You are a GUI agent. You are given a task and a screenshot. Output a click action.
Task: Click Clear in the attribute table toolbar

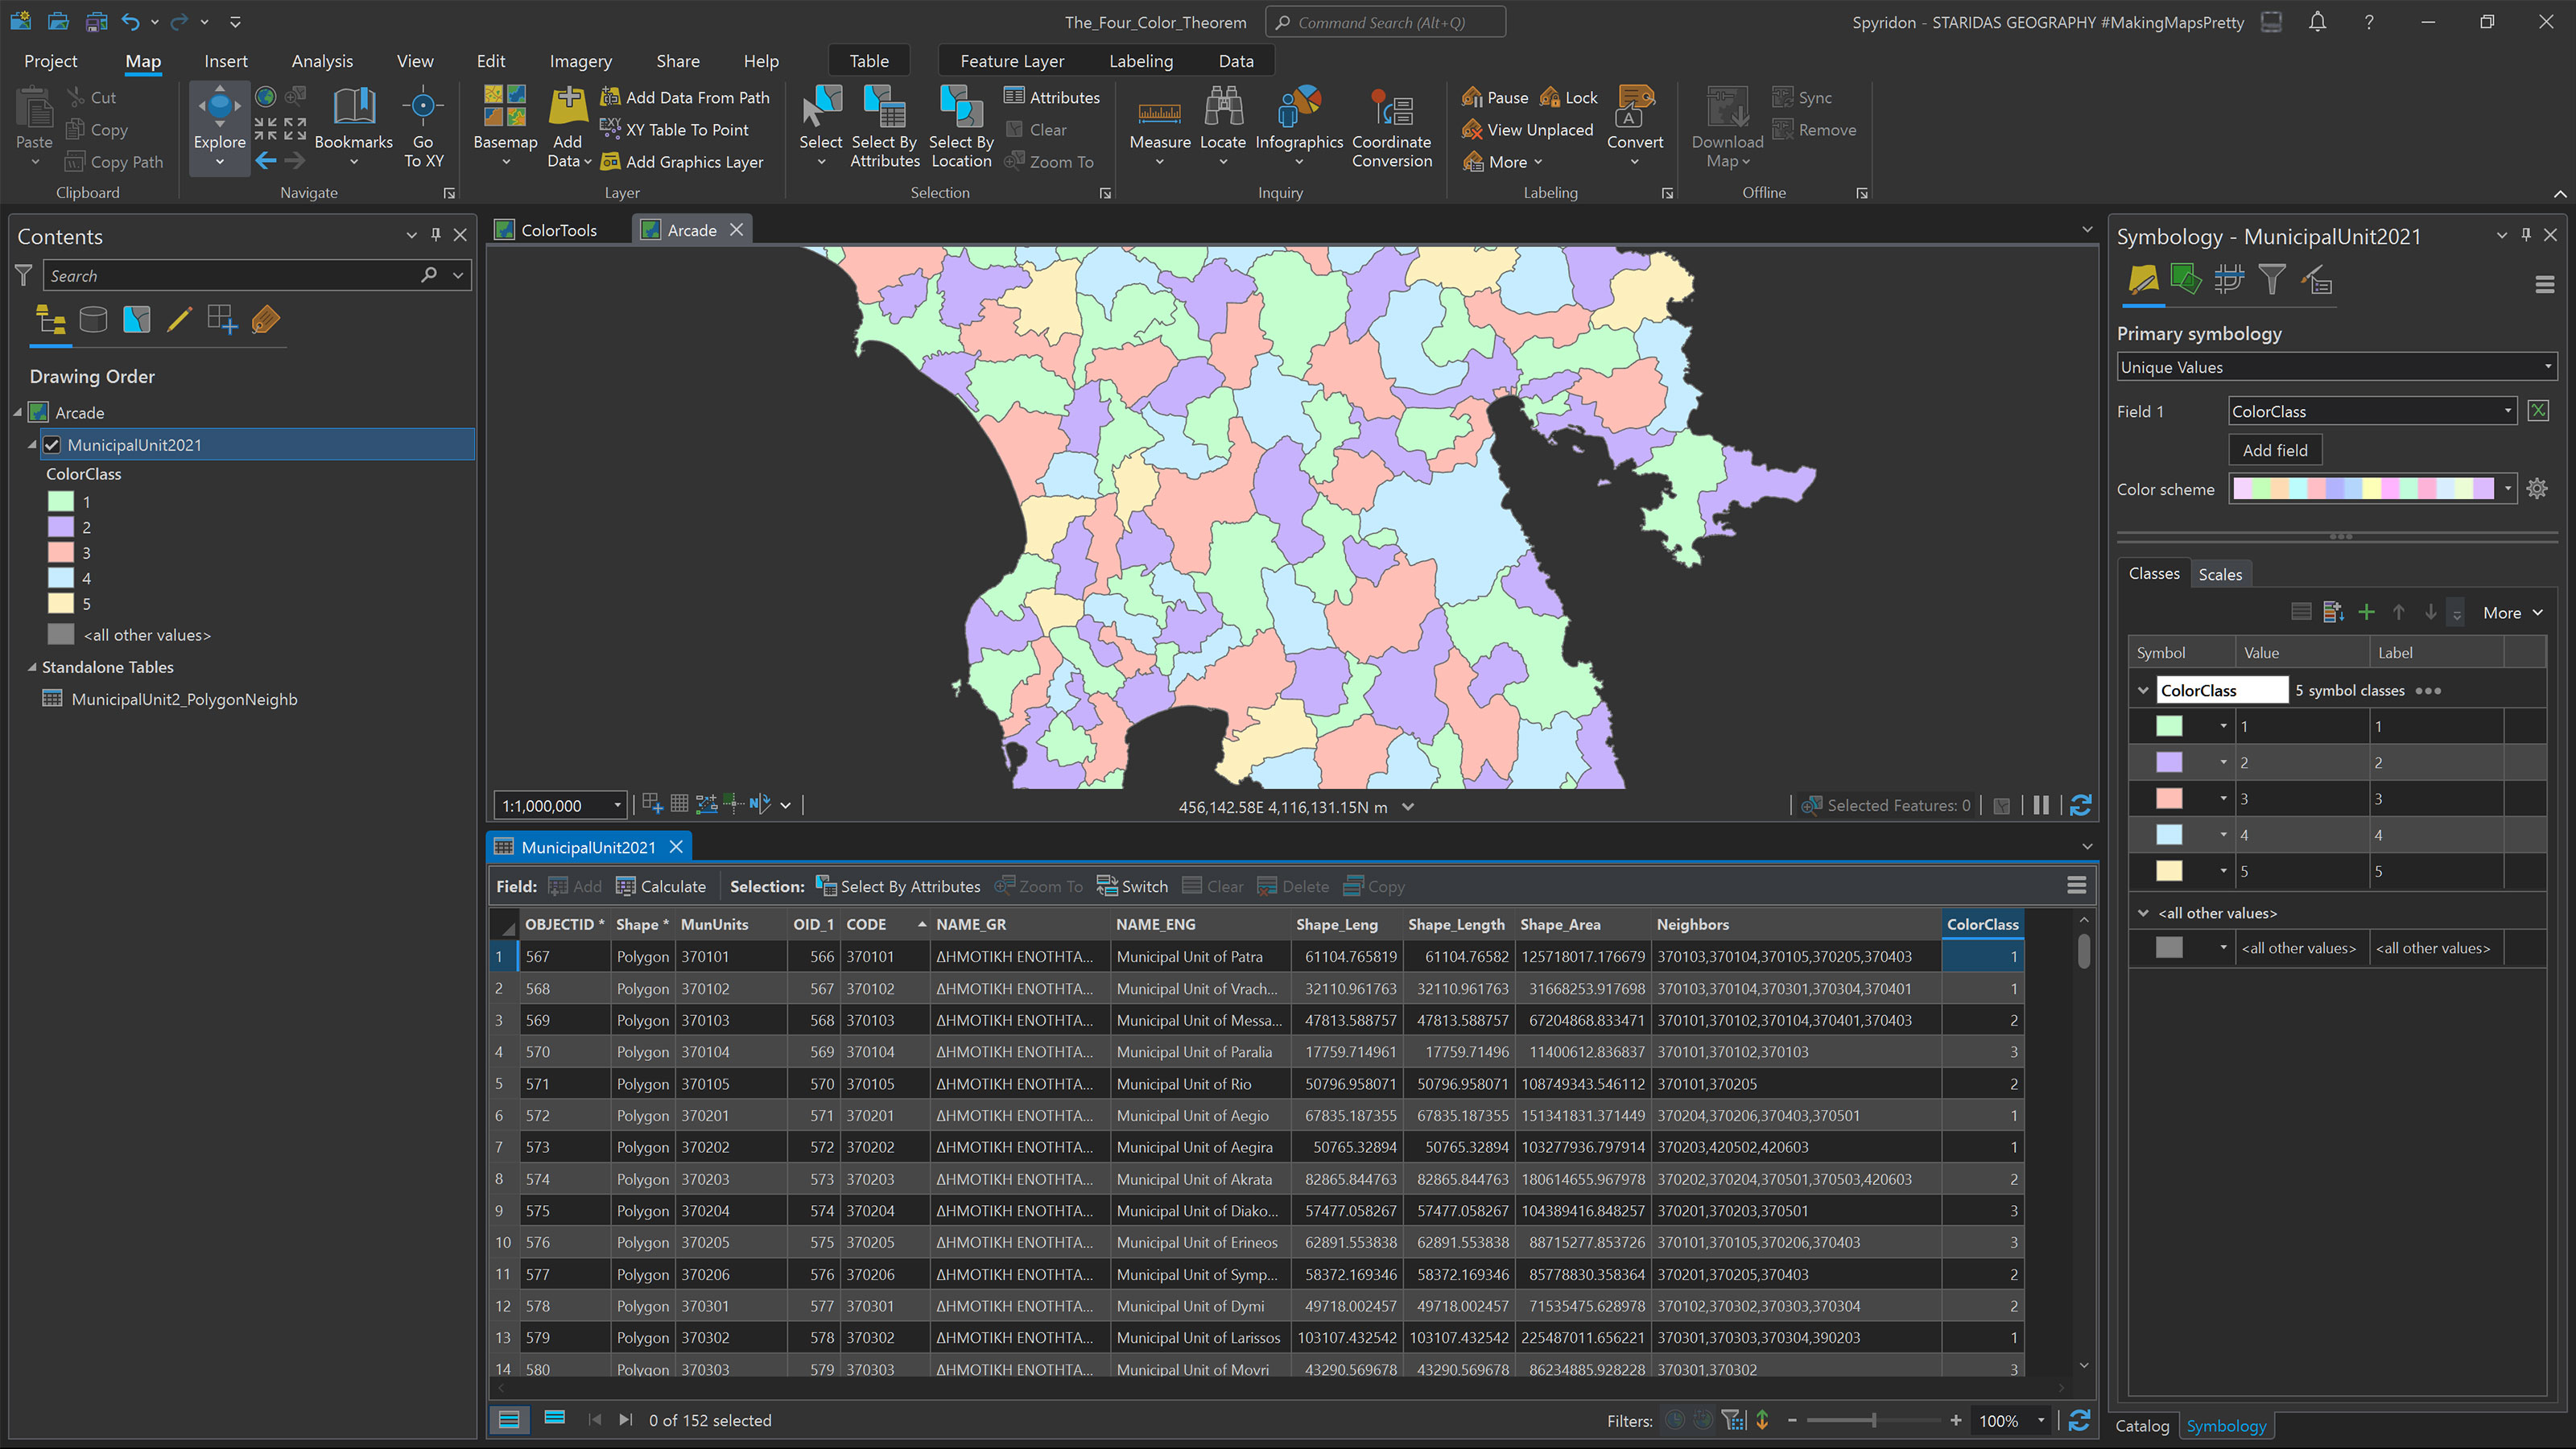click(x=1212, y=886)
